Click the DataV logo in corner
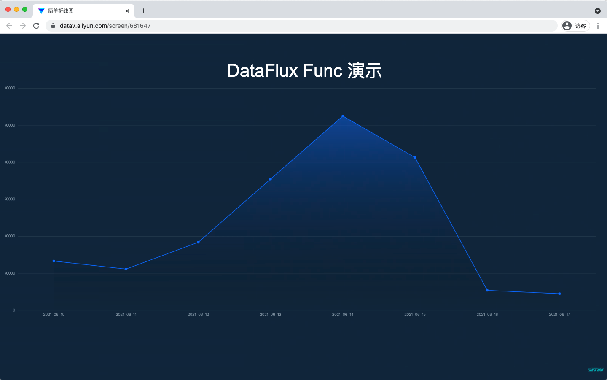The image size is (607, 380). coord(596,370)
